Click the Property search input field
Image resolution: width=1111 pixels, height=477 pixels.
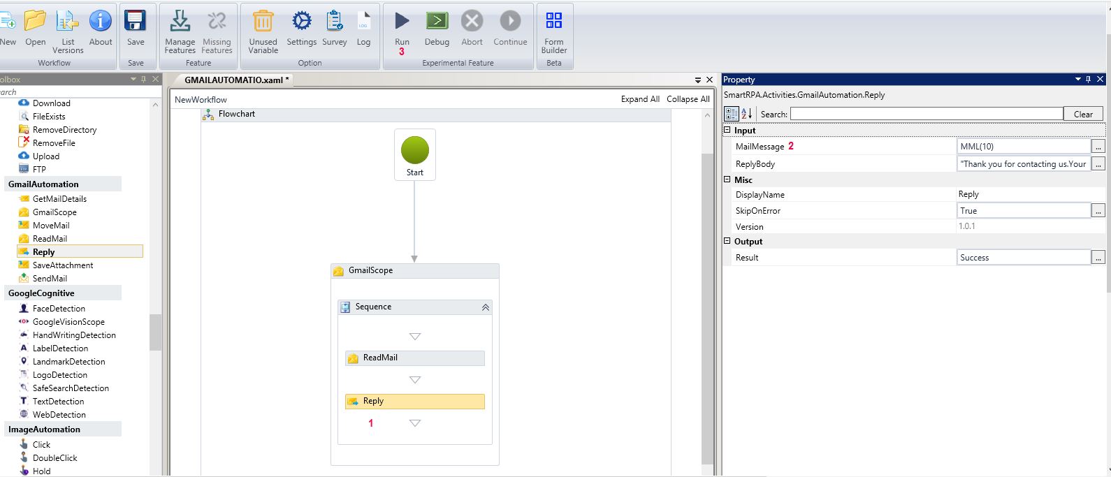926,114
